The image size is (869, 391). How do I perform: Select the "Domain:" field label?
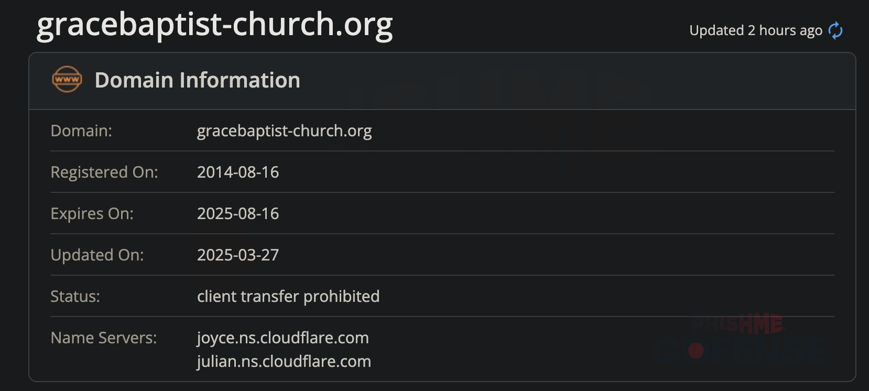(81, 131)
